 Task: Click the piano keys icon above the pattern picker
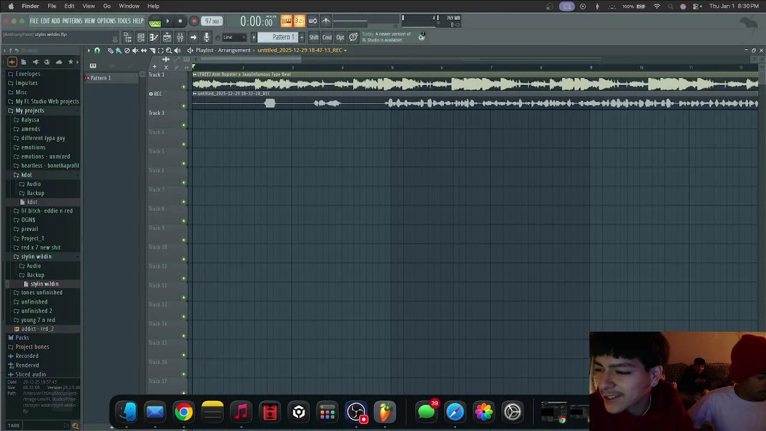coord(93,65)
